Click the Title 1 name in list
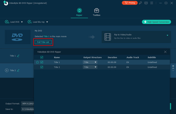 coord(57,62)
